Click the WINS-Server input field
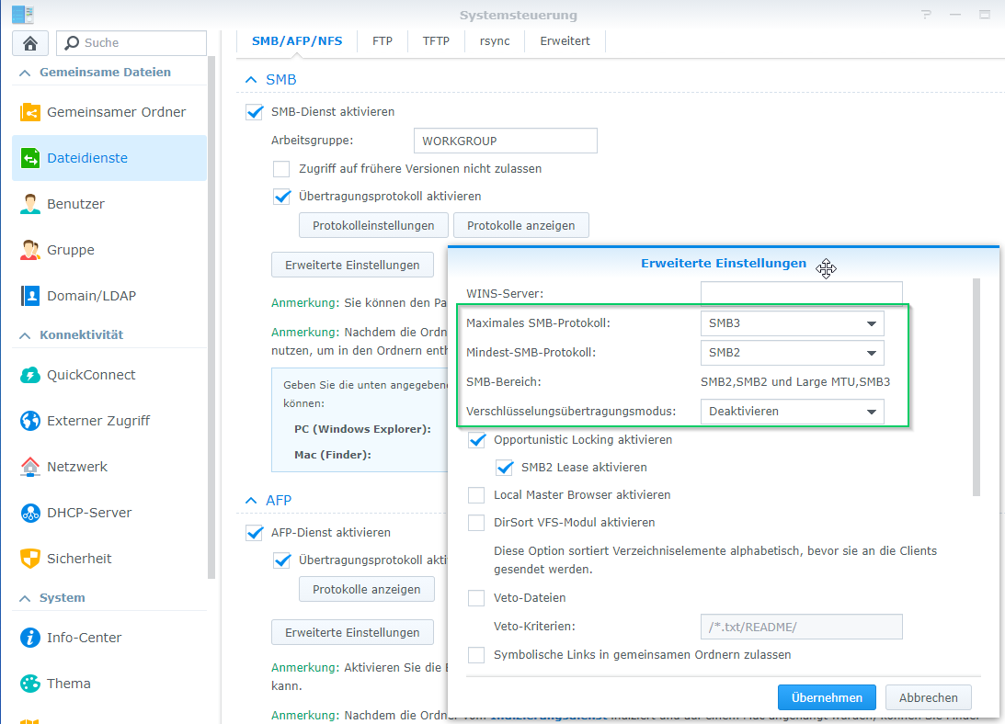Screen dimensions: 1005x724 tap(802, 293)
